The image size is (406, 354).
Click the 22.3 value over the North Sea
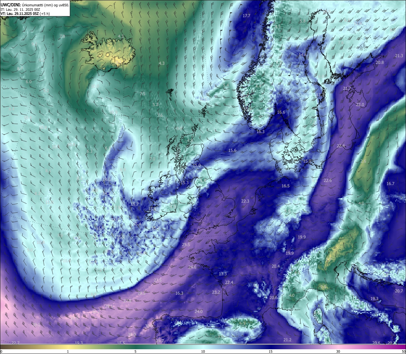[245, 201]
